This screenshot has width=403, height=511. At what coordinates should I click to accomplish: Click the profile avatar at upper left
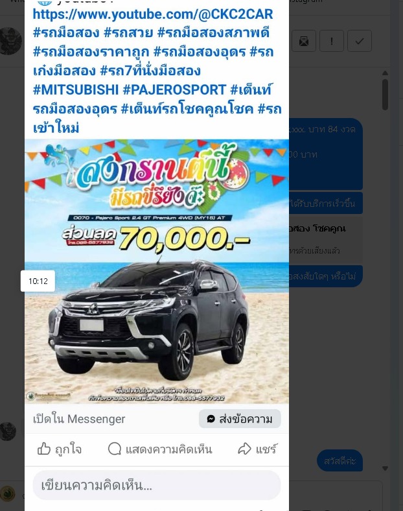[11, 41]
